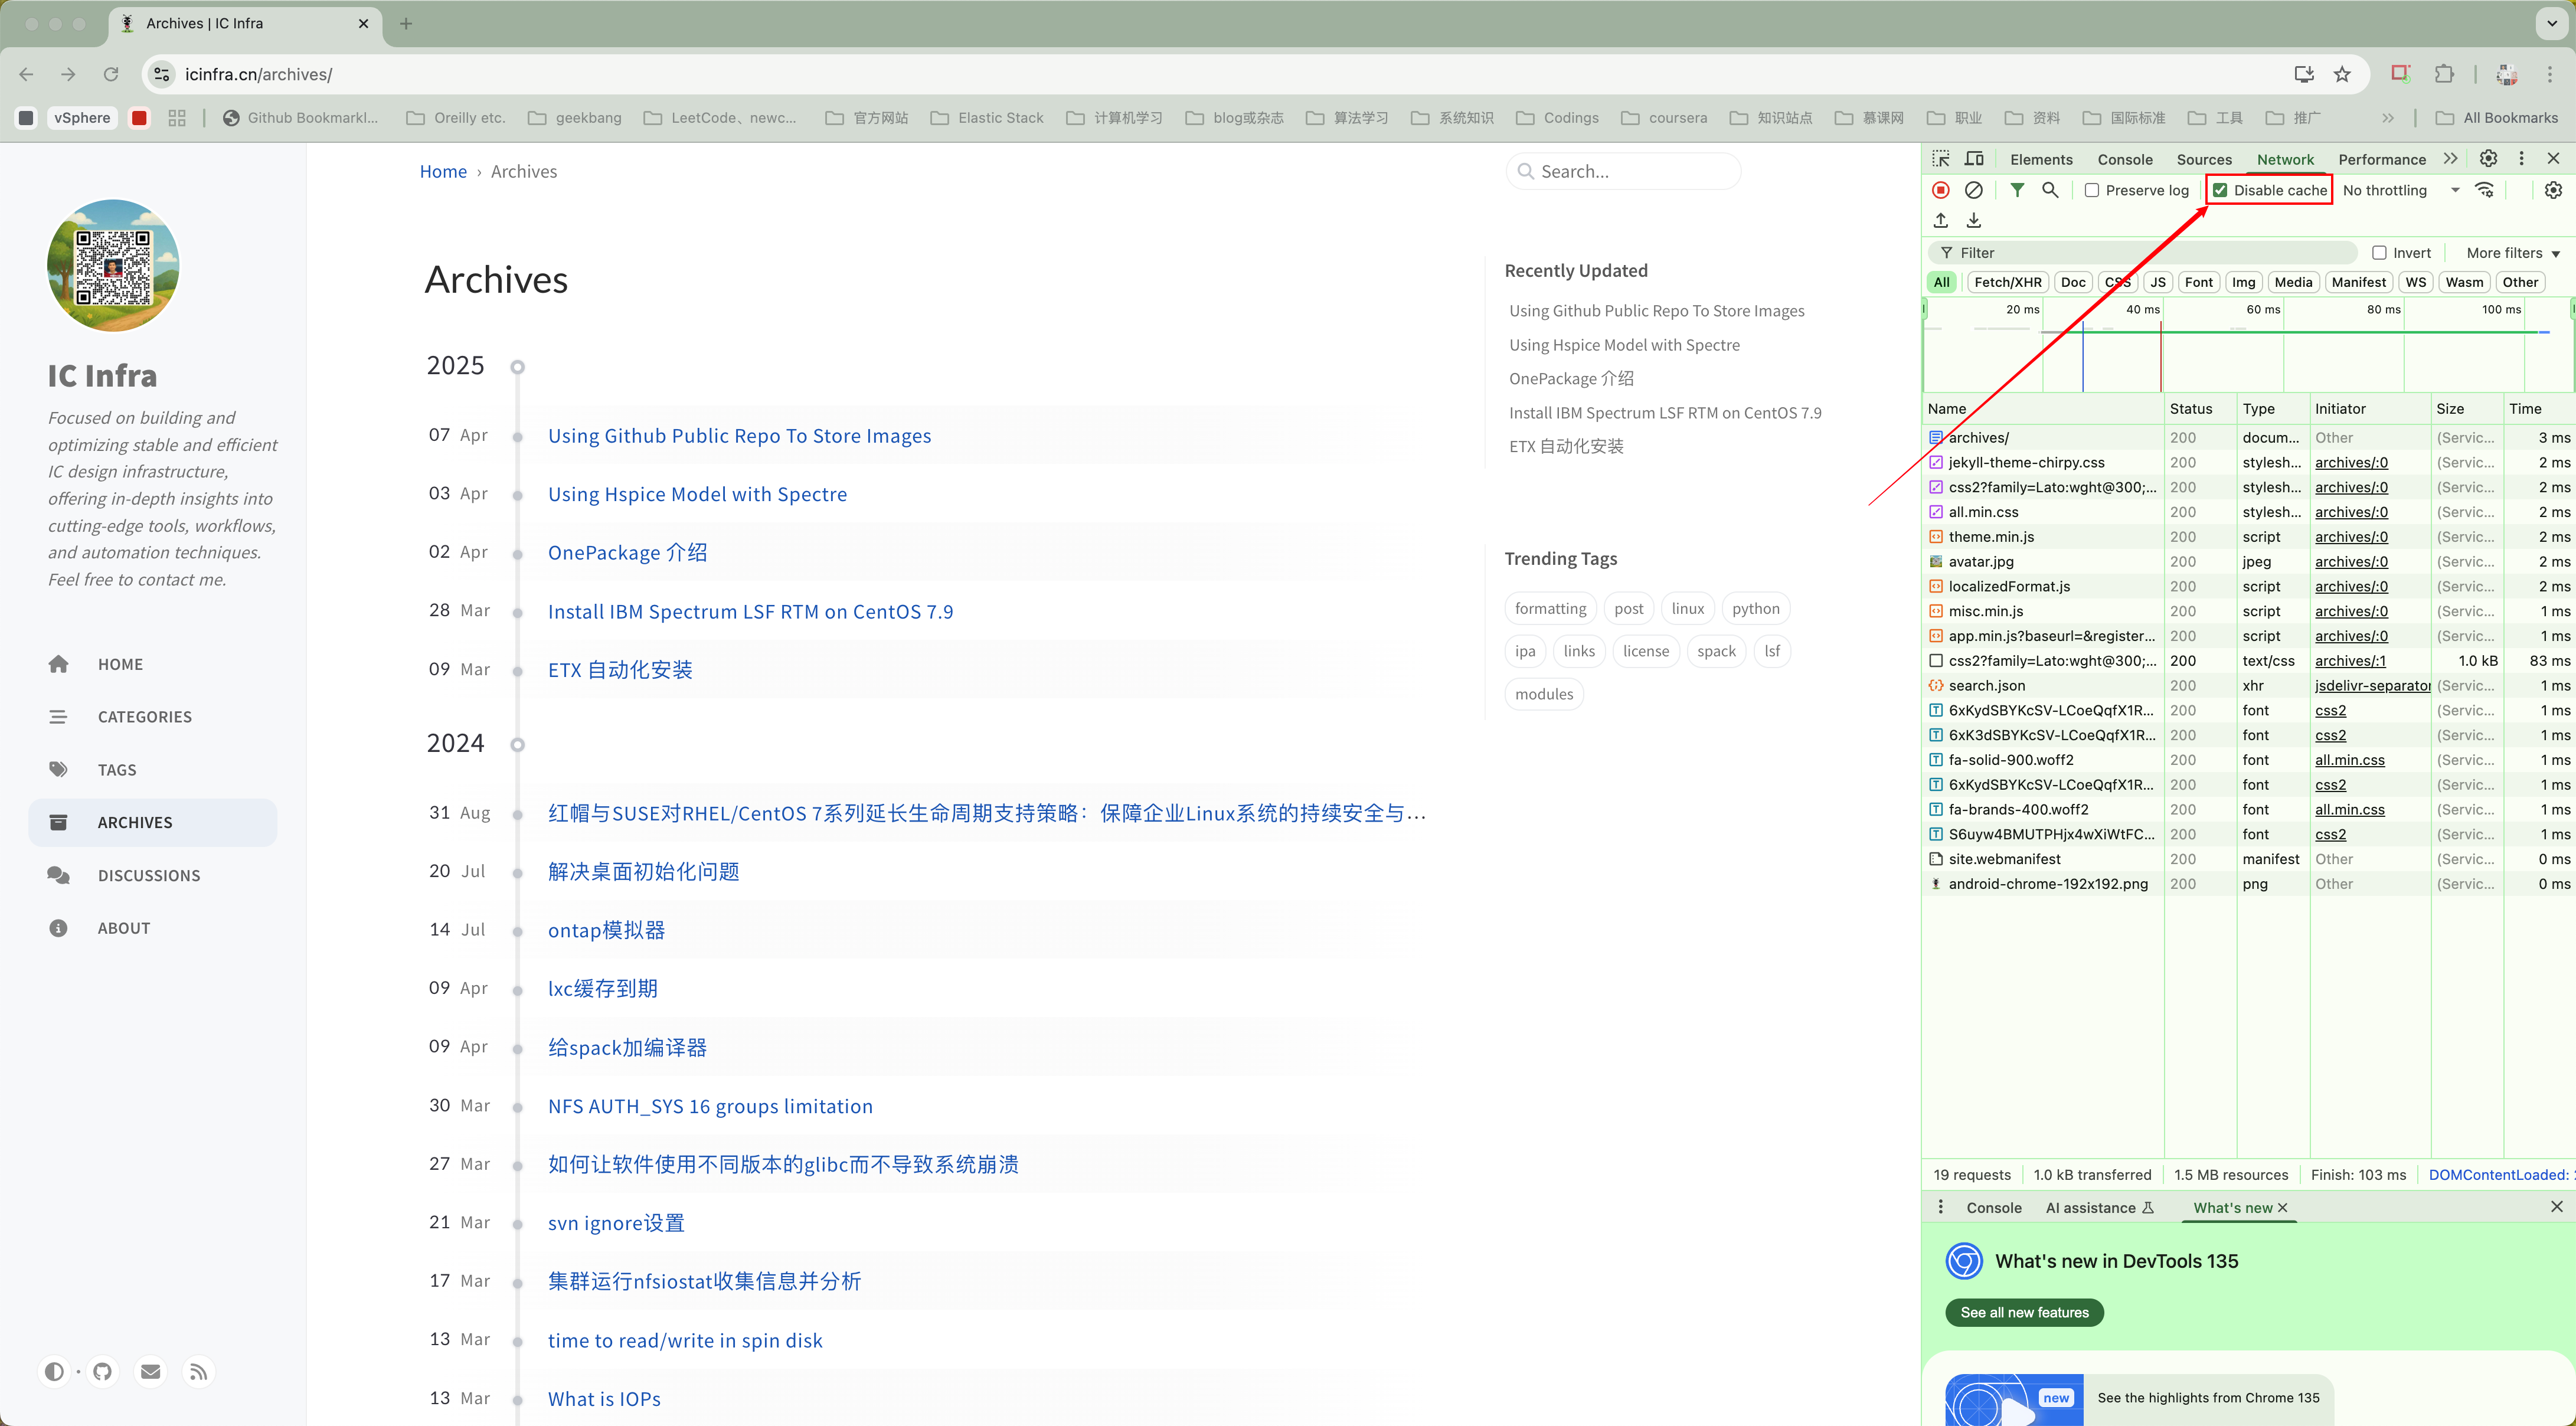The height and width of the screenshot is (1426, 2576).
Task: Open network conditions wifi icon
Action: (2485, 190)
